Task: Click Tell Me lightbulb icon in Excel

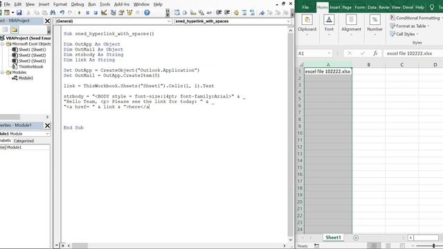Action: click(432, 8)
